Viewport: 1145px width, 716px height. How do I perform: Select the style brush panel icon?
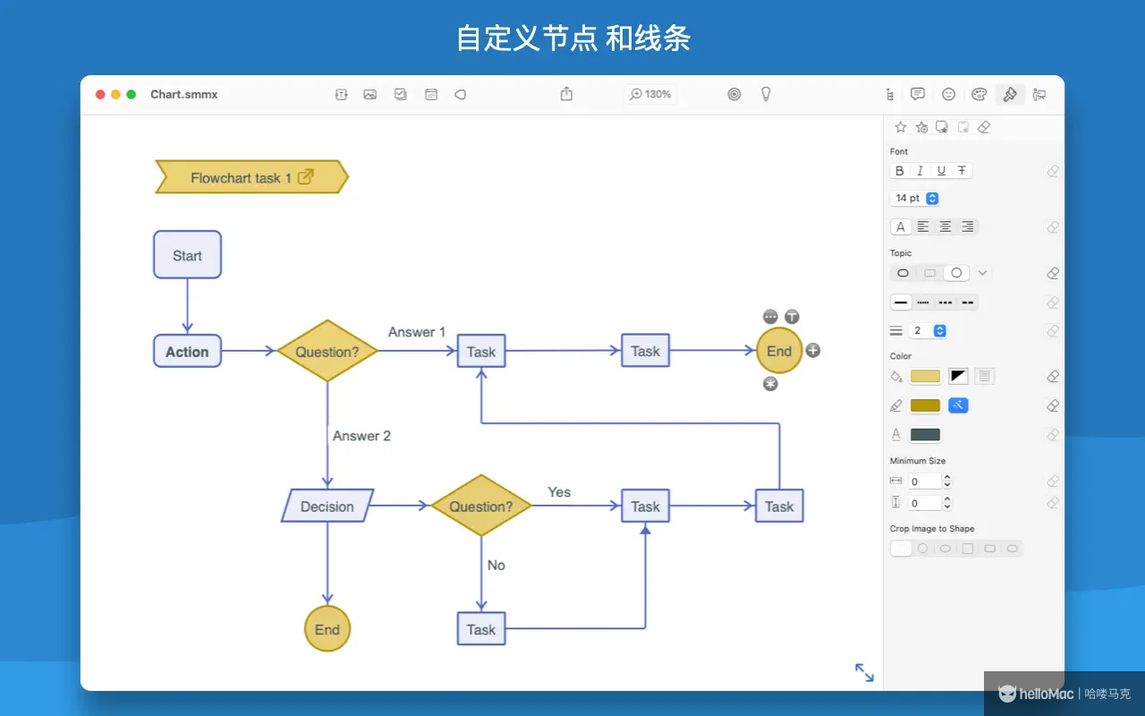pos(1010,94)
